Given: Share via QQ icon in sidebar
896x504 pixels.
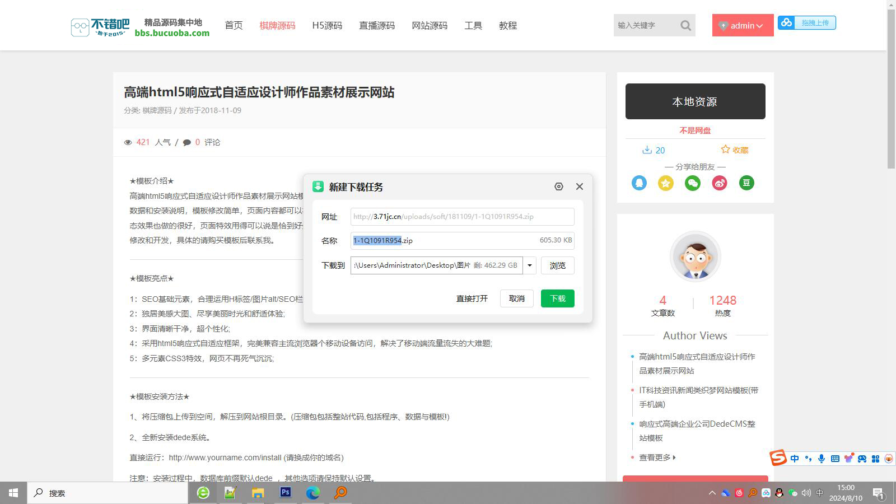Looking at the screenshot, I should pyautogui.click(x=639, y=183).
